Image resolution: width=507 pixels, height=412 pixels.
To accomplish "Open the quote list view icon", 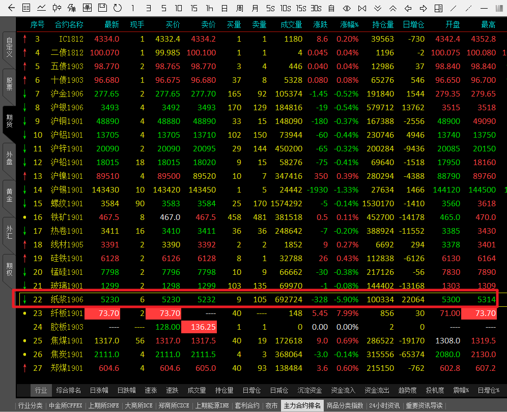I will pos(26,8).
